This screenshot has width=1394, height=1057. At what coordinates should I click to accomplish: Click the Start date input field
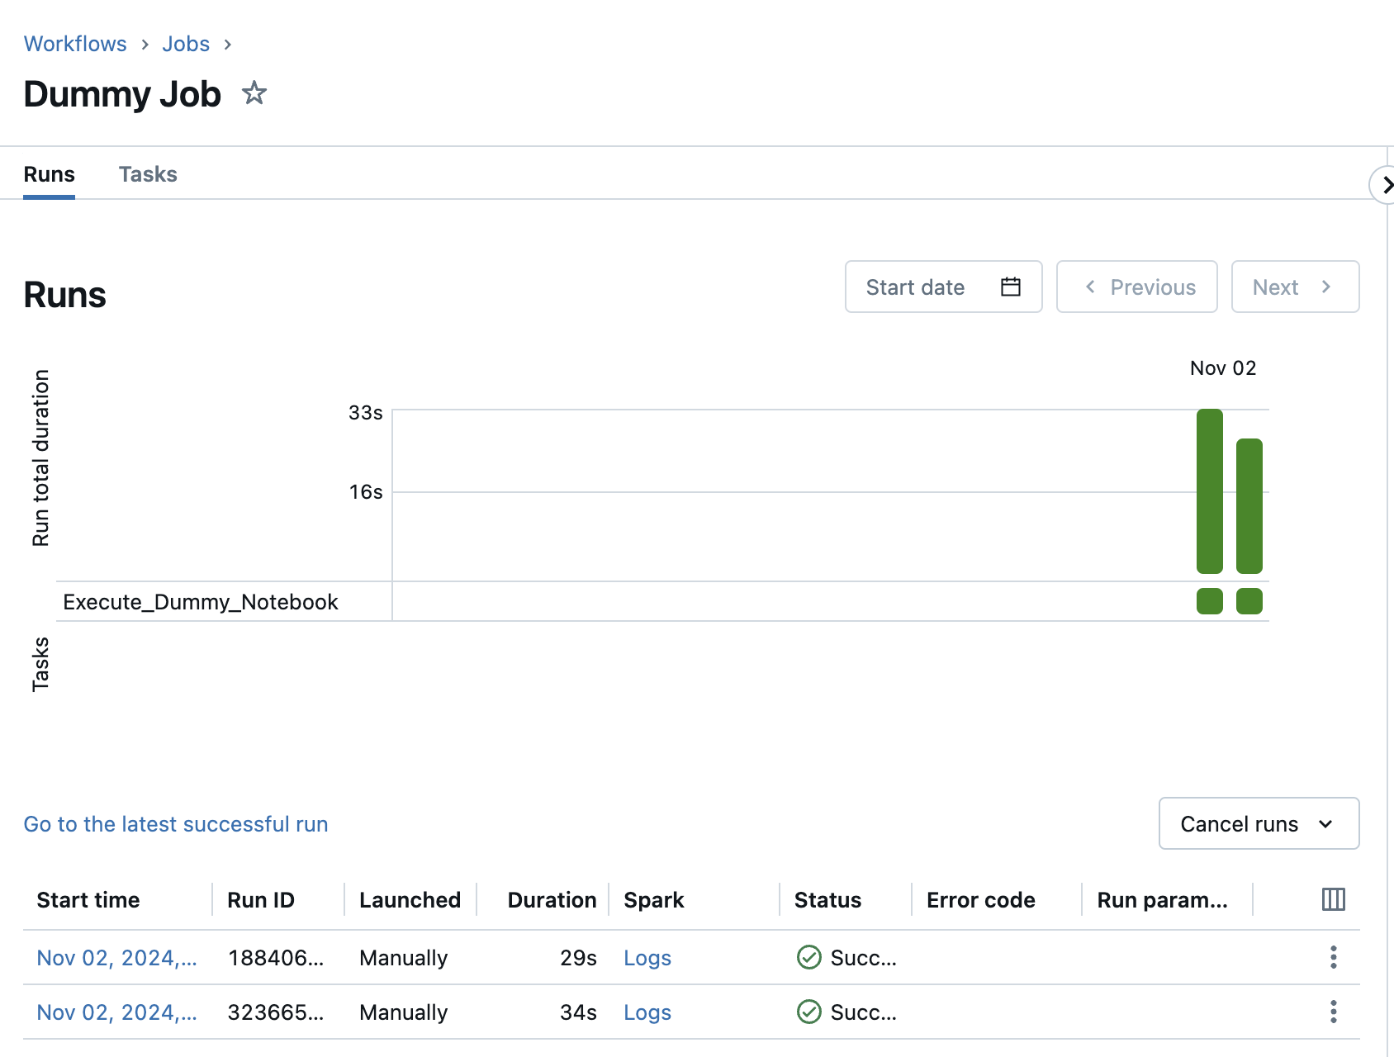tap(917, 287)
